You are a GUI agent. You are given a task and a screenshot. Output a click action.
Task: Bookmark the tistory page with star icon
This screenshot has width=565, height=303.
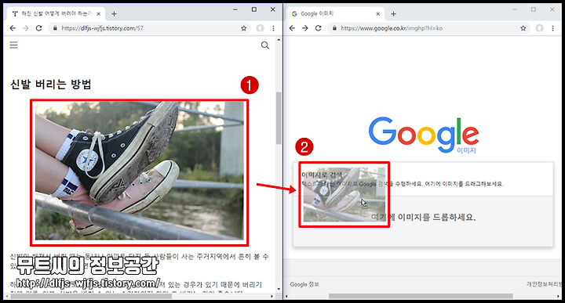click(243, 28)
